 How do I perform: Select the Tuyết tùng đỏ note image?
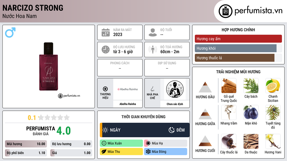click(273, 112)
